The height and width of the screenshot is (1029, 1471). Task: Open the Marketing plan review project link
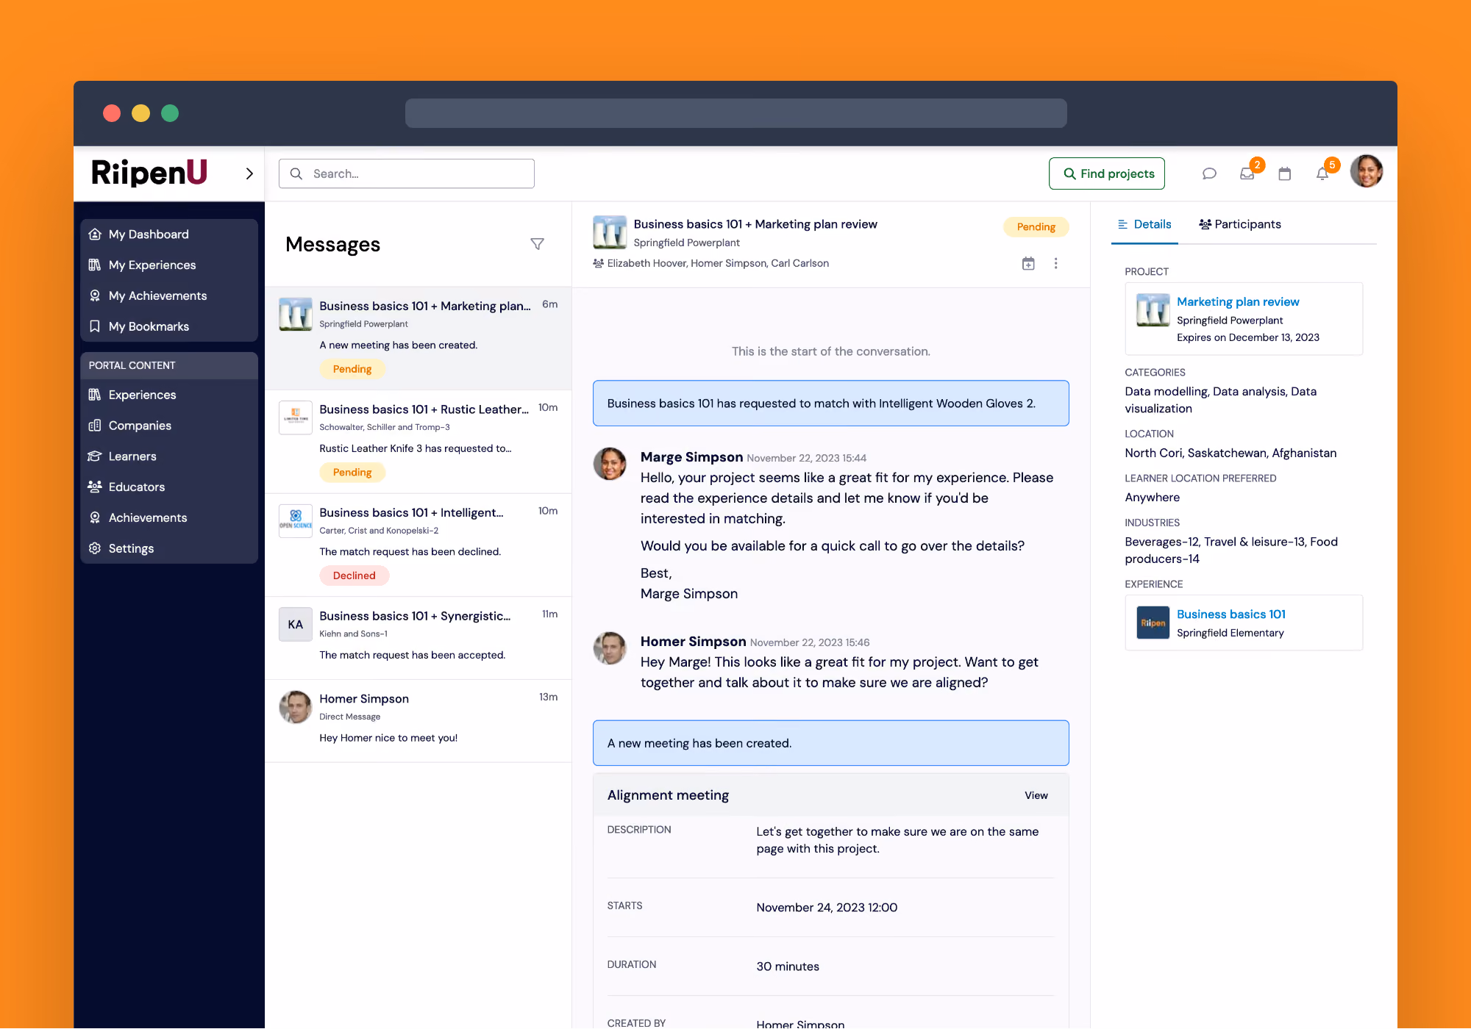click(1238, 302)
